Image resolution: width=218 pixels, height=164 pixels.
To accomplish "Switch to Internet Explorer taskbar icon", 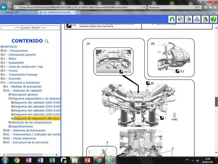I will pos(110,161).
